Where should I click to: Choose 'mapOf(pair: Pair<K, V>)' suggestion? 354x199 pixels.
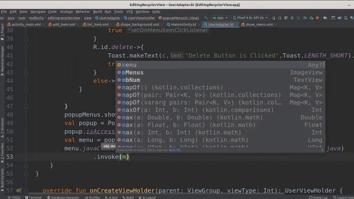point(220,95)
